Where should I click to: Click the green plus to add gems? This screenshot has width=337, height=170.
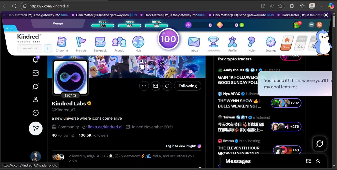click(242, 25)
